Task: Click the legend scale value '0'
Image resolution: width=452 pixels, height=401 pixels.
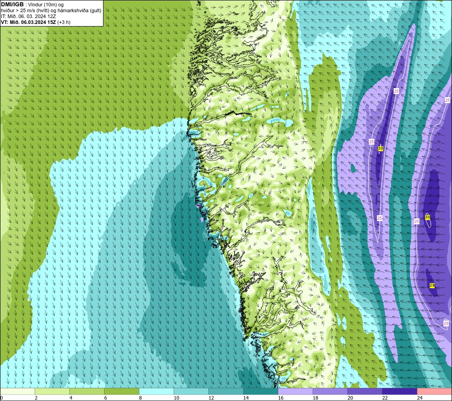Action: pyautogui.click(x=1, y=398)
